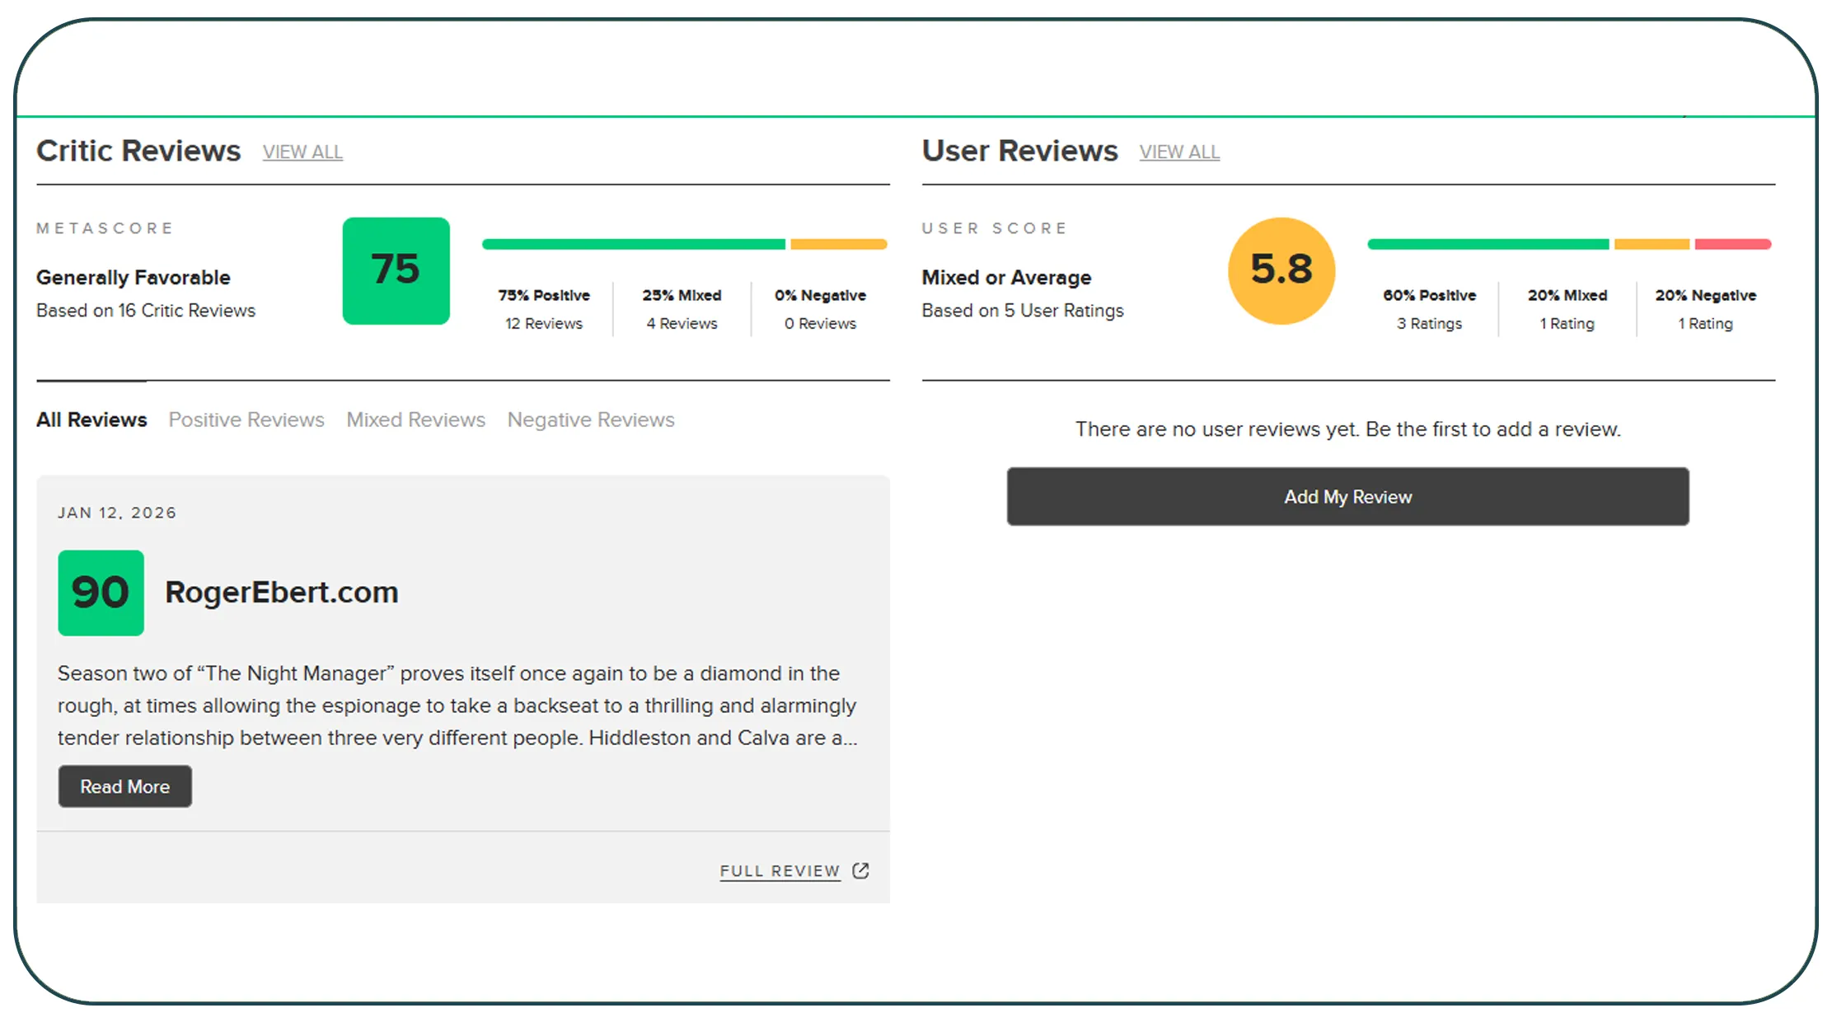Click green positive segment of critic score bar
1832x1022 pixels.
[633, 244]
